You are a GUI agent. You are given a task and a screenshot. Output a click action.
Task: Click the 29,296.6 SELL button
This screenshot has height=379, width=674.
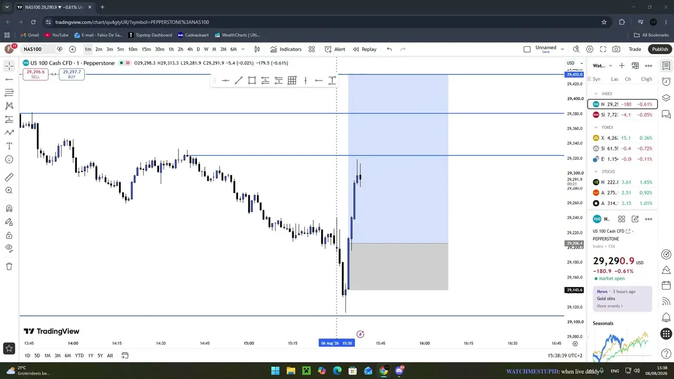(x=35, y=74)
